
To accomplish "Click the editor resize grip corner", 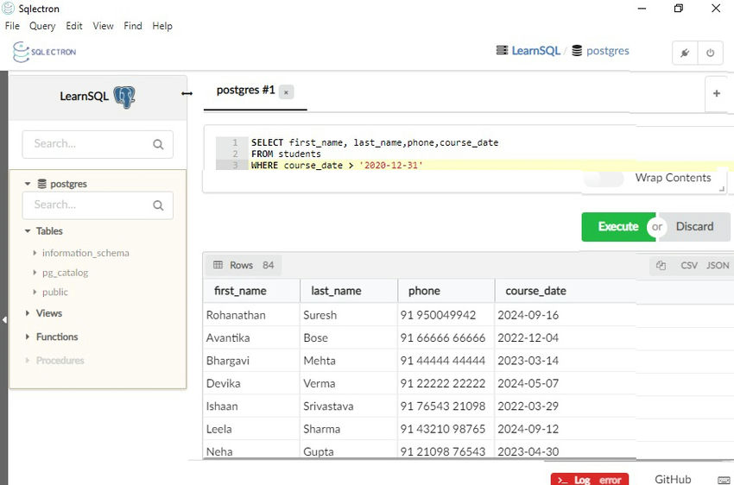I will click(x=722, y=188).
